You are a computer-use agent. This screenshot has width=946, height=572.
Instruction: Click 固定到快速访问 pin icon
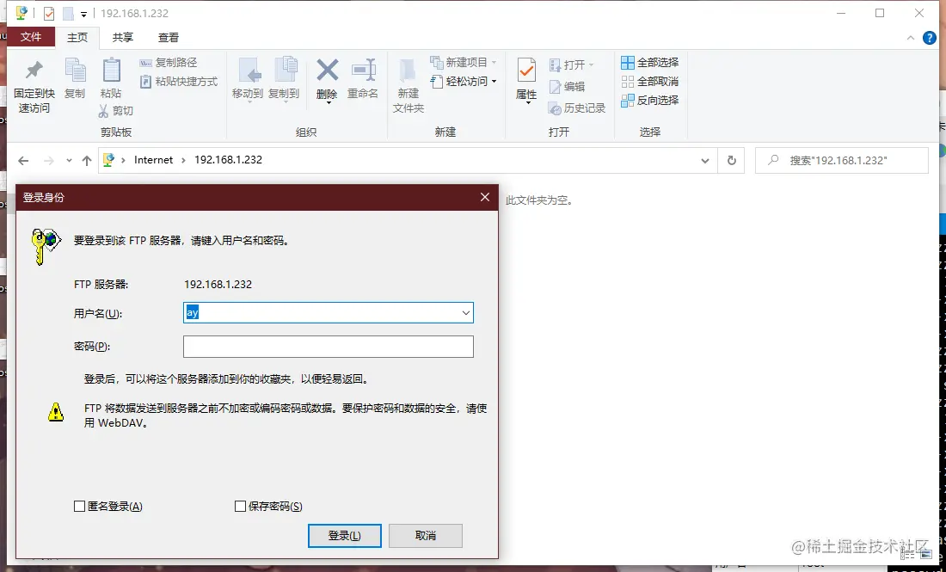[x=33, y=82]
